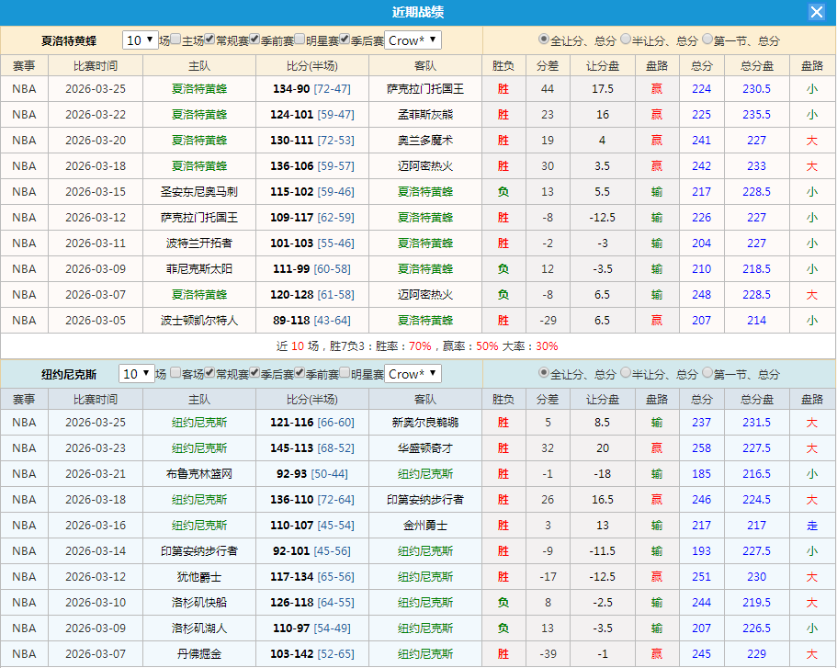Viewport: 837px width, 668px height.
Task: Enable the 客场 checkbox for the Knicks
Action: click(x=175, y=374)
